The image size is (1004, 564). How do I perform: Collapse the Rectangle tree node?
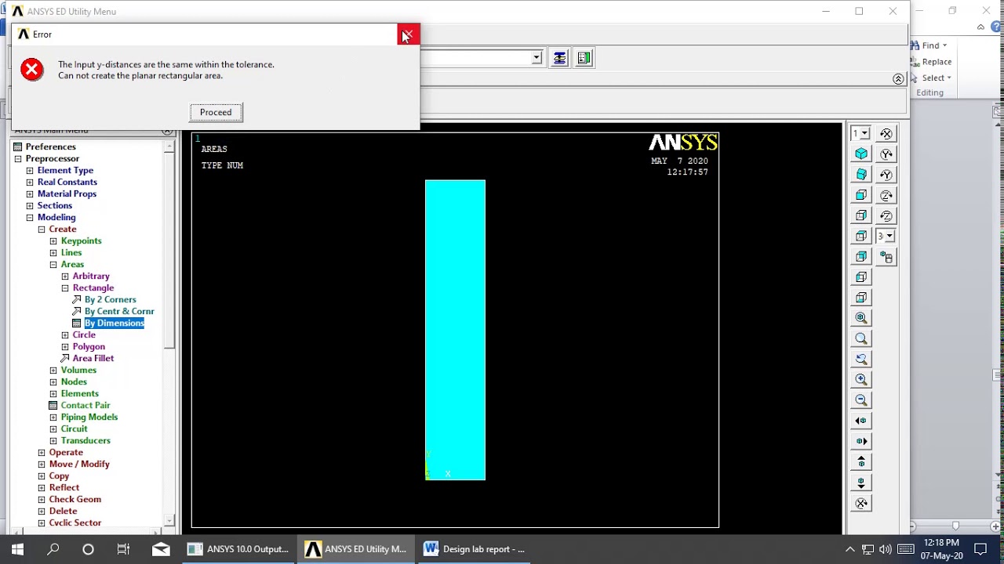click(65, 288)
